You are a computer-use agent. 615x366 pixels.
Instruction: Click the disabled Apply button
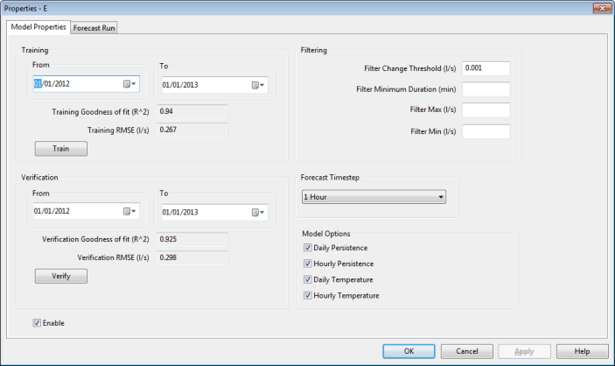524,351
